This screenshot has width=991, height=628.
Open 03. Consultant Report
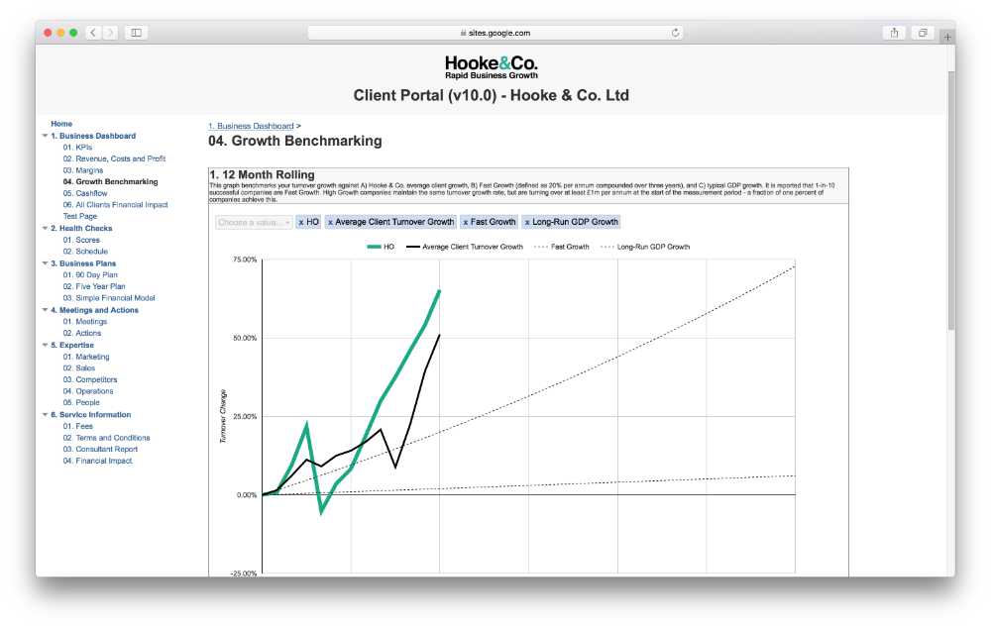100,449
